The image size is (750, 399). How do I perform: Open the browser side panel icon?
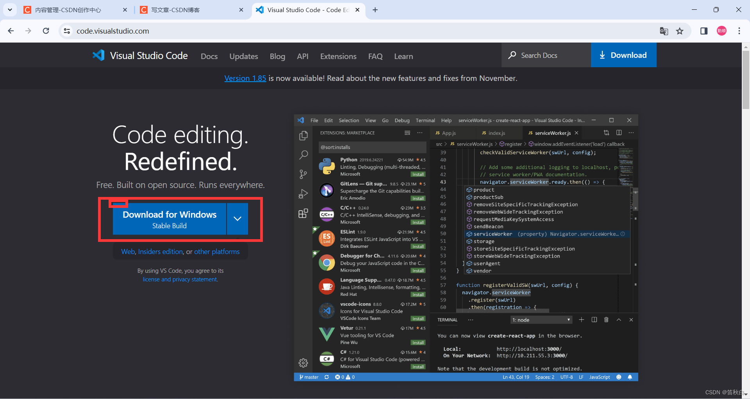[x=704, y=31]
